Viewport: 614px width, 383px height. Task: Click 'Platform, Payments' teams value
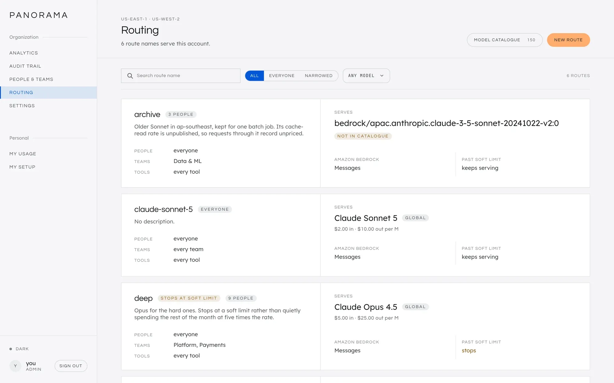point(200,345)
